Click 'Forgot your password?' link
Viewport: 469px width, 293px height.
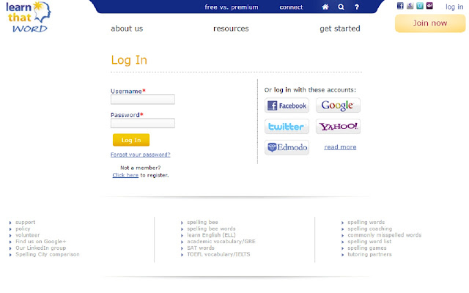click(x=140, y=155)
